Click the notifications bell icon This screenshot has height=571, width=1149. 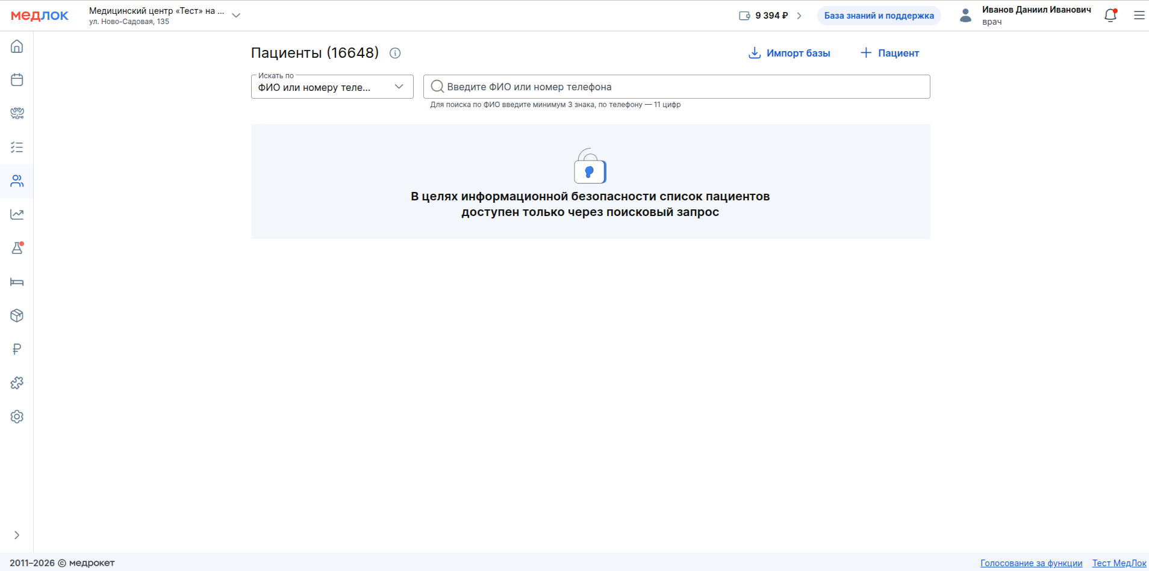pyautogui.click(x=1110, y=16)
